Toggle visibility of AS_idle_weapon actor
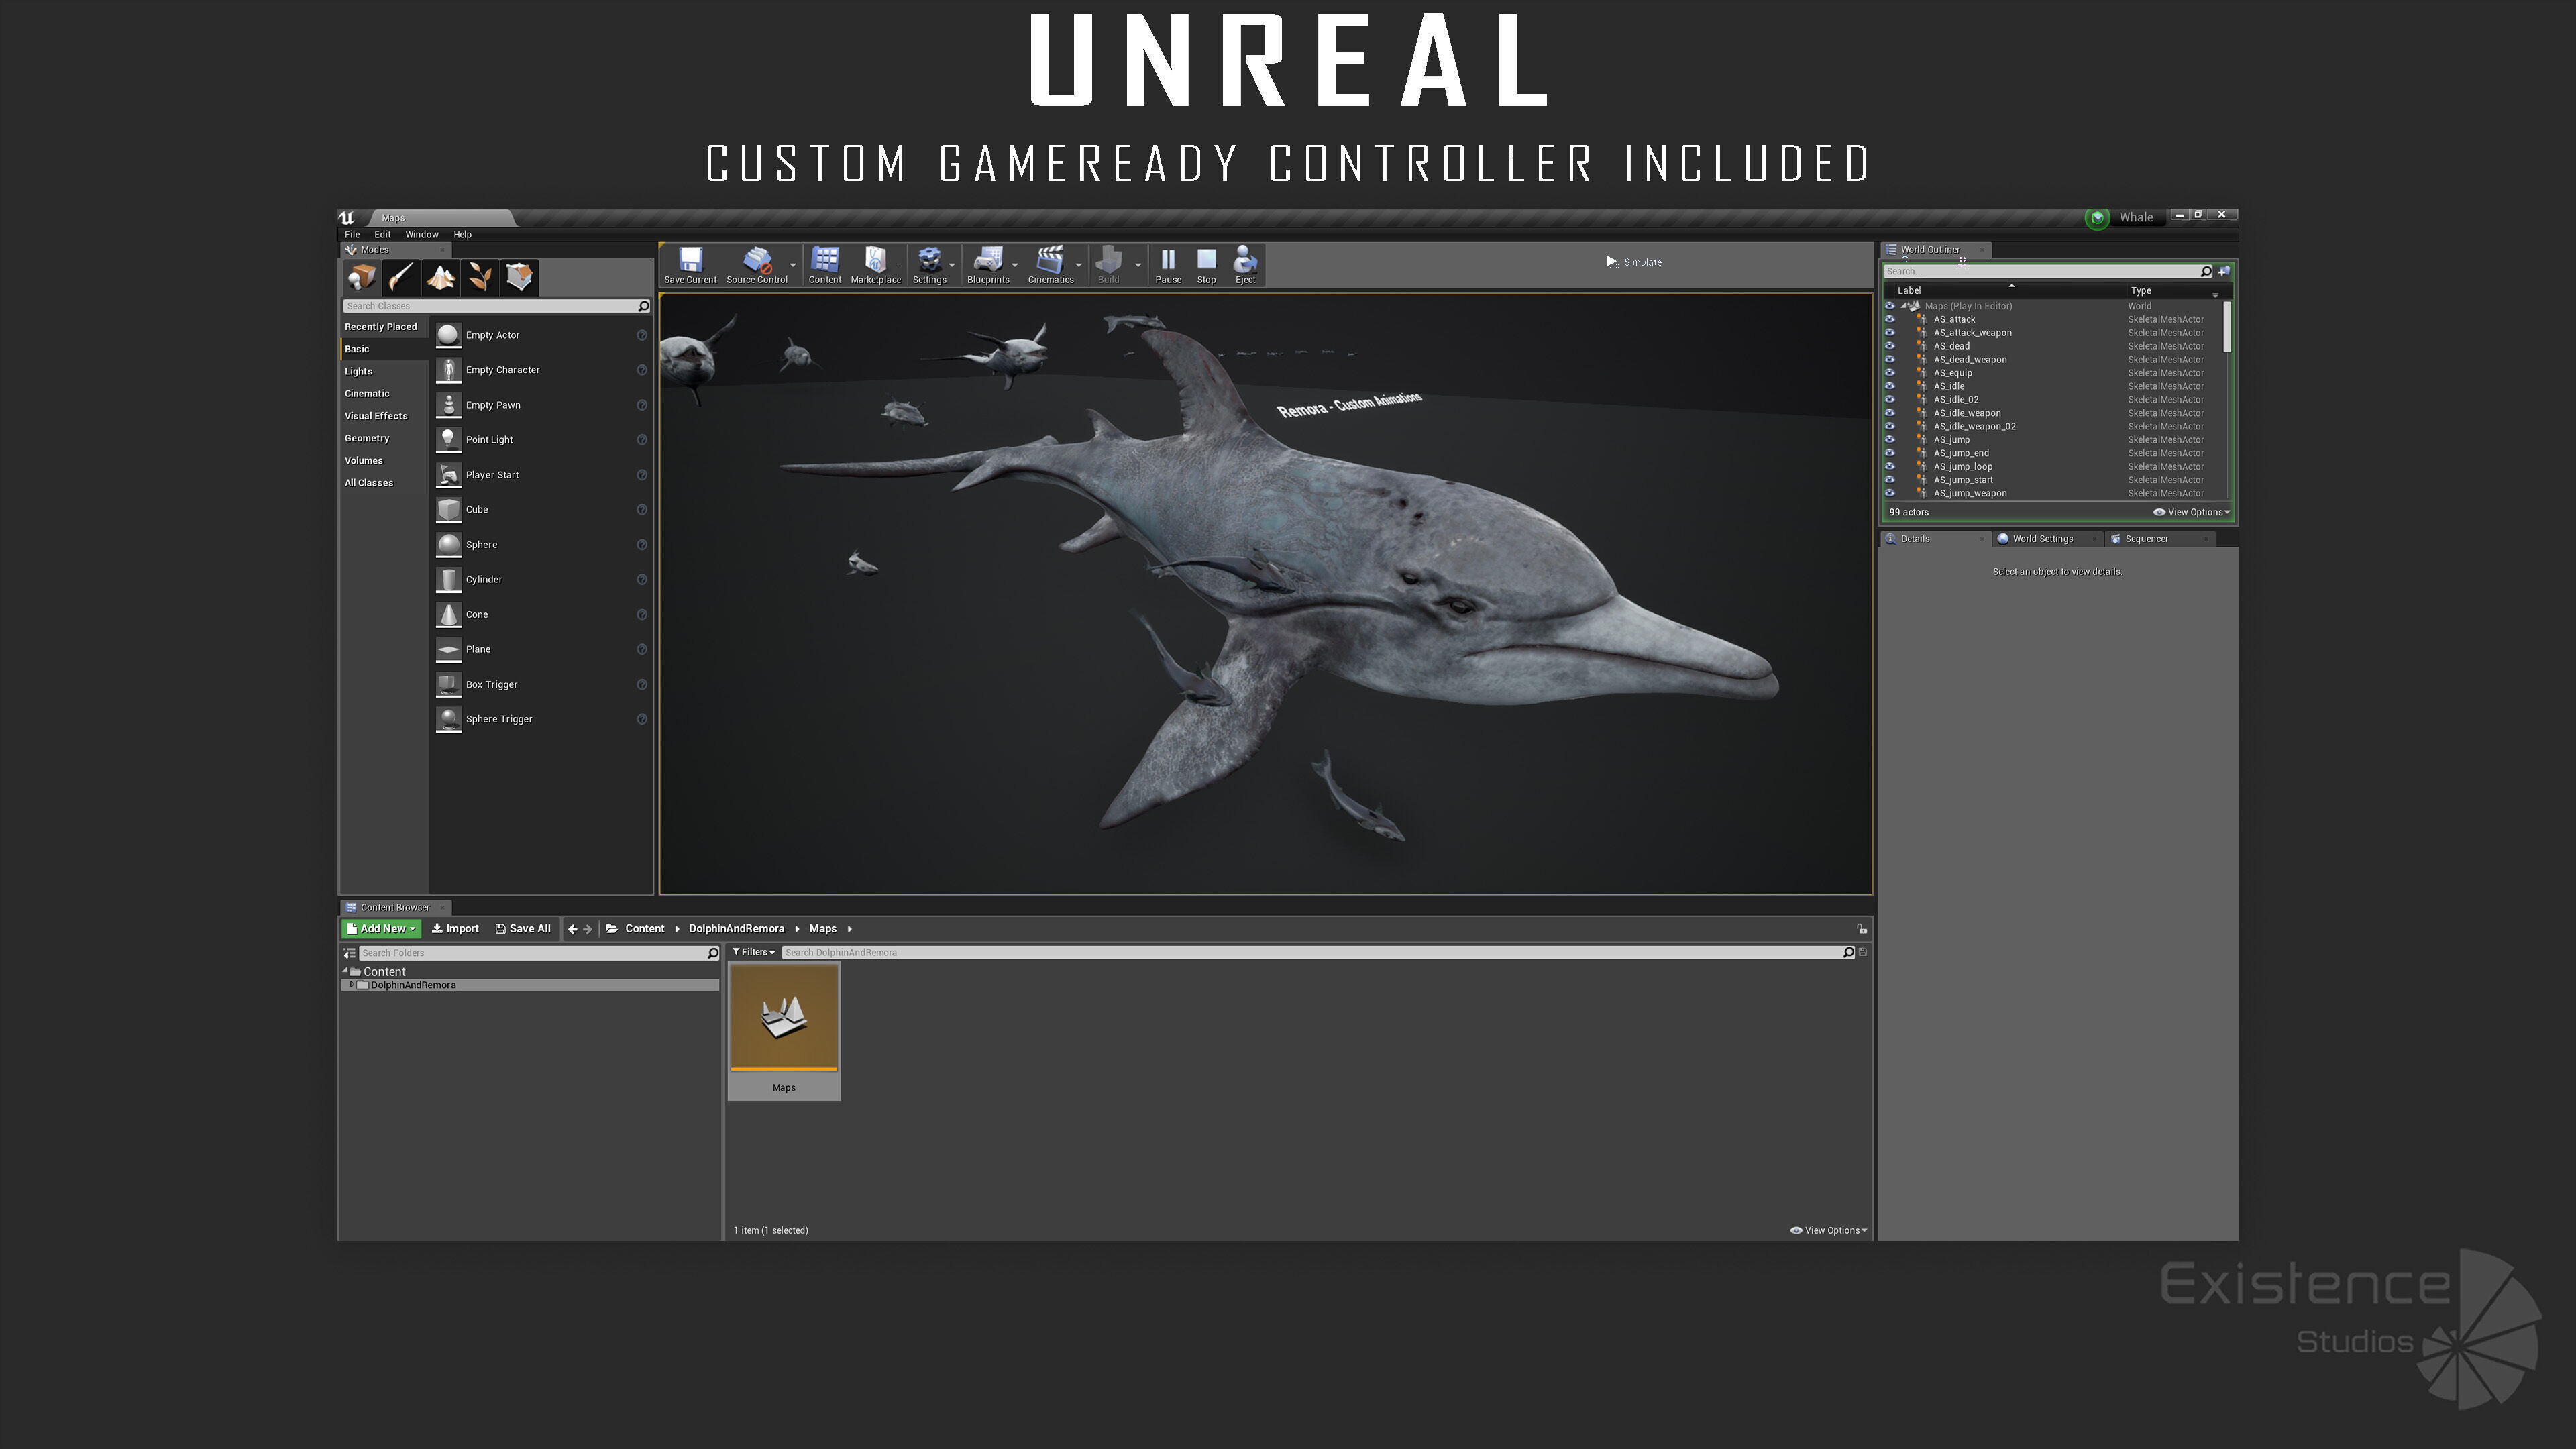The width and height of the screenshot is (2576, 1449). [x=1889, y=413]
